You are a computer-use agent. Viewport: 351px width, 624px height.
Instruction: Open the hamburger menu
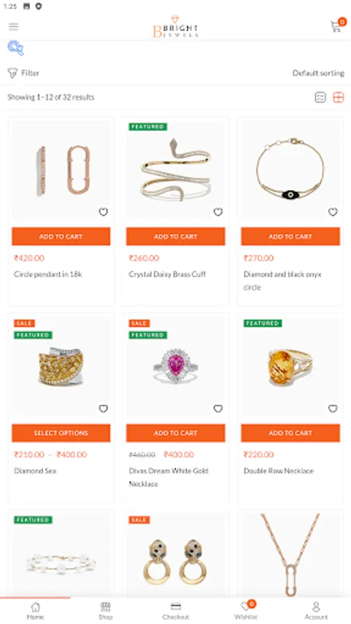point(14,26)
